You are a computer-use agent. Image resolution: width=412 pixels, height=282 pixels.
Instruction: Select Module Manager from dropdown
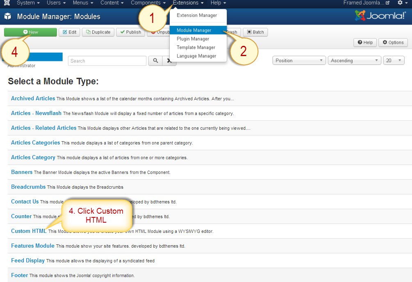[x=198, y=30]
